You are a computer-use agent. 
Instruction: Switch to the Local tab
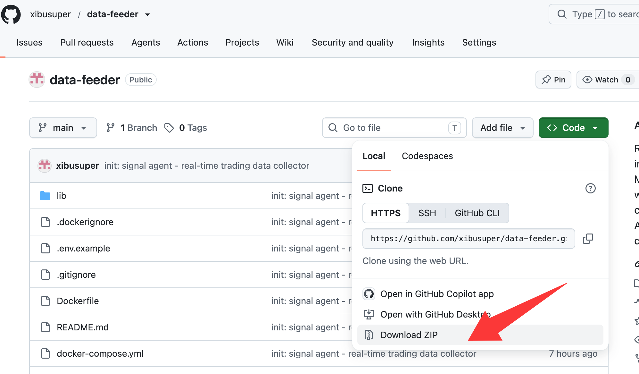click(374, 156)
